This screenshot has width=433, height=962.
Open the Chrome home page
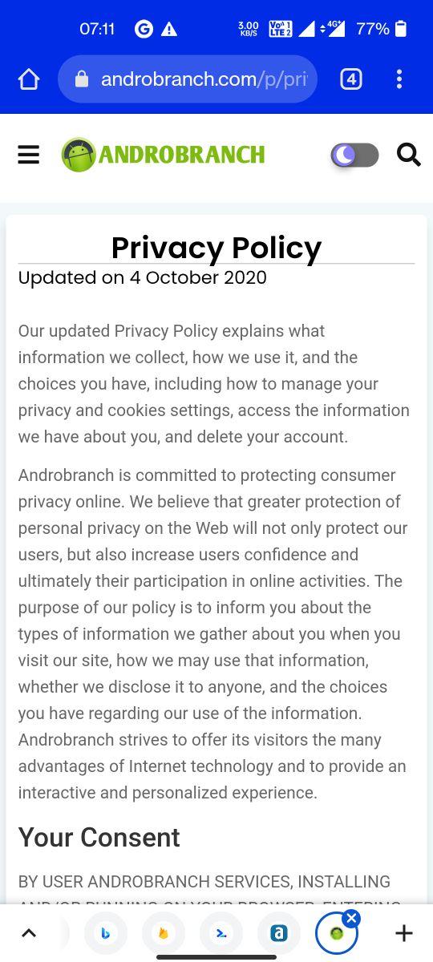pyautogui.click(x=29, y=79)
